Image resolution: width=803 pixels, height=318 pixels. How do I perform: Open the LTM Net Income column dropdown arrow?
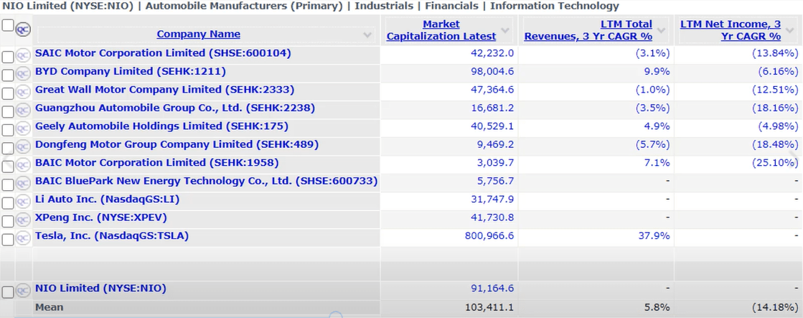click(x=790, y=31)
